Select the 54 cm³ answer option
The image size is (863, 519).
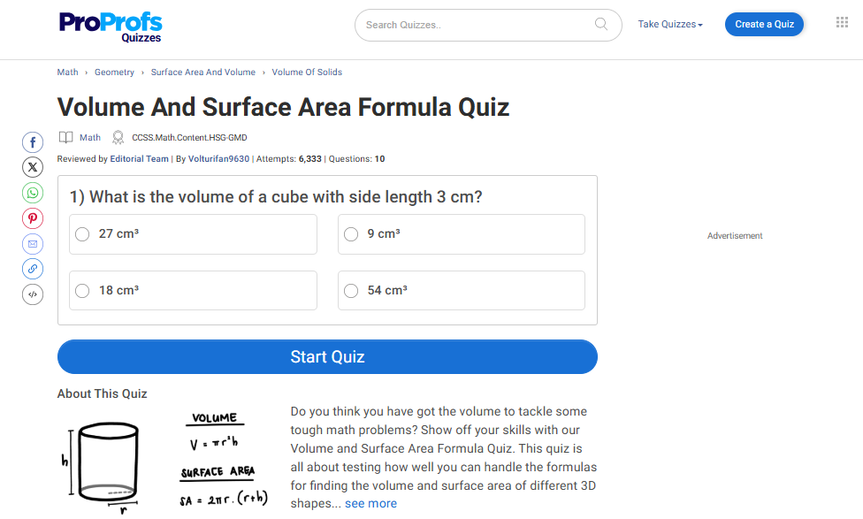(351, 291)
